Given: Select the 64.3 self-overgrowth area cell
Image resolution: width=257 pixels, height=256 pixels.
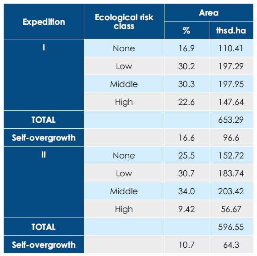Looking at the screenshot, I should click(231, 245).
